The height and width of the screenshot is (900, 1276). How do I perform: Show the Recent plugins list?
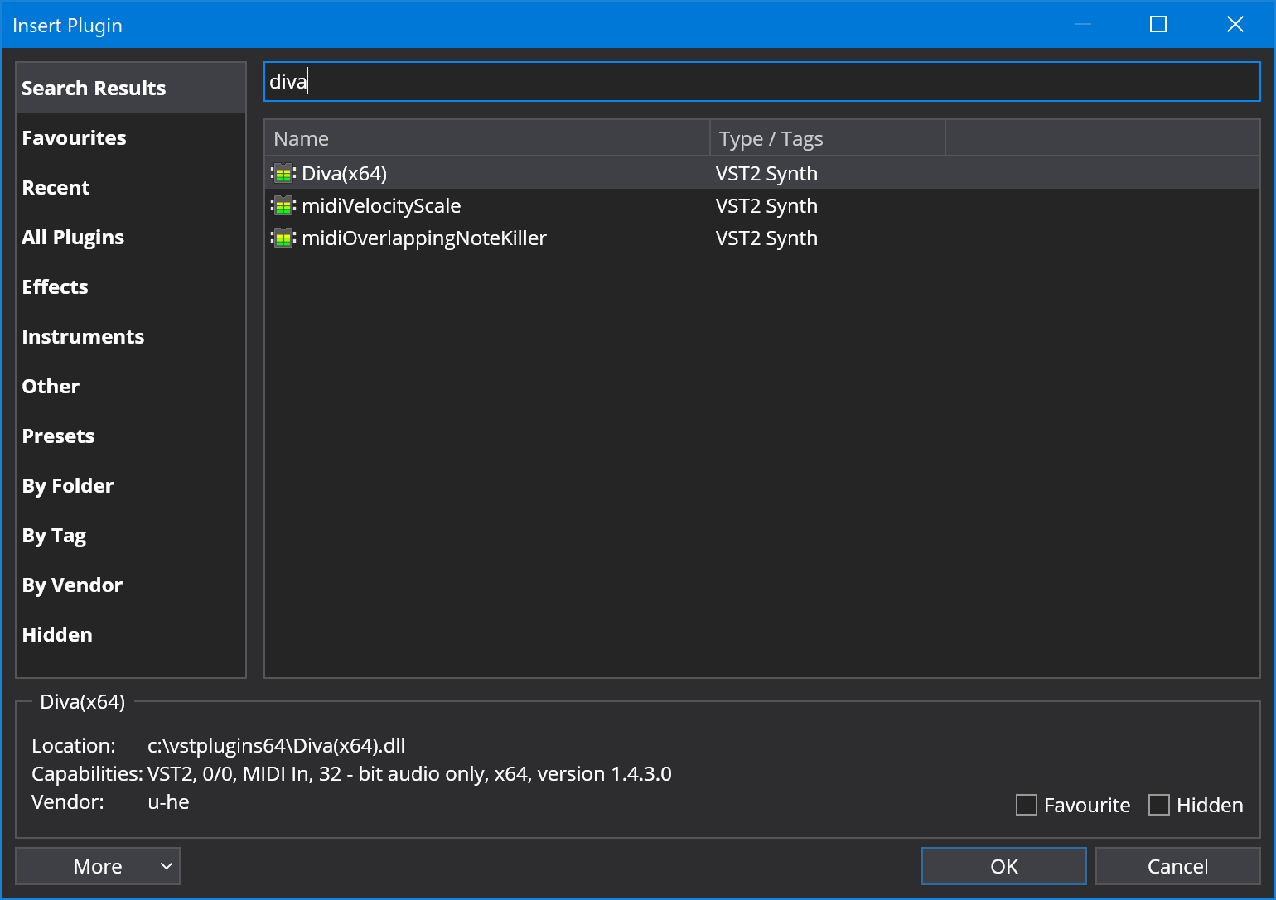click(x=131, y=187)
